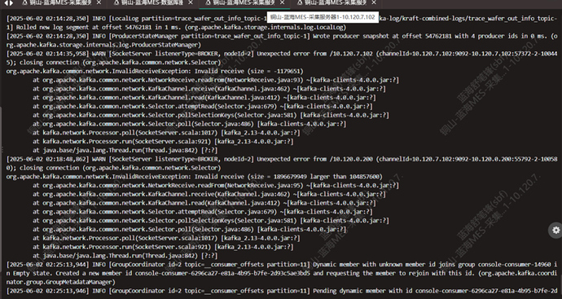Click the 'size = -1179651' exception line
562x299 pixels.
155,71
